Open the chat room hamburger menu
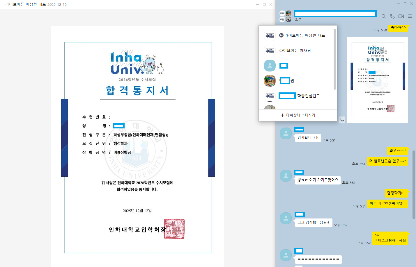 [410, 16]
